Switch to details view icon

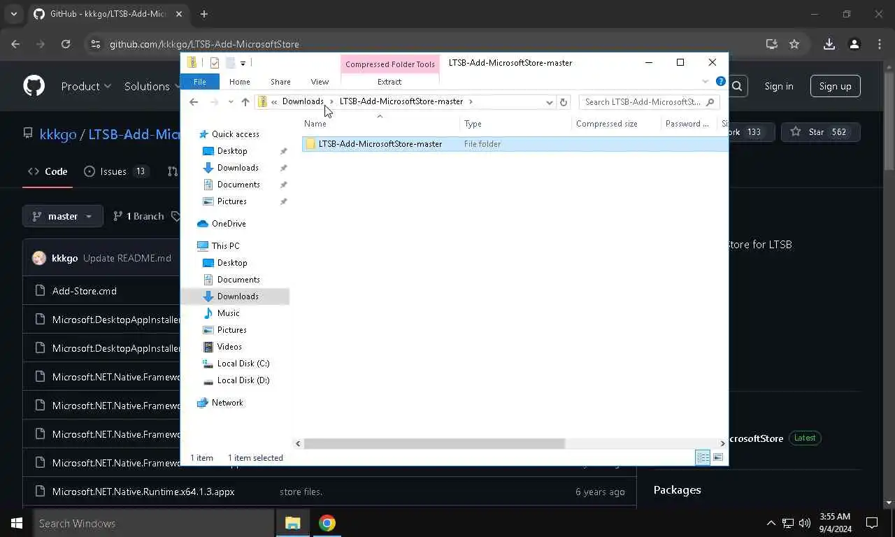coord(703,458)
